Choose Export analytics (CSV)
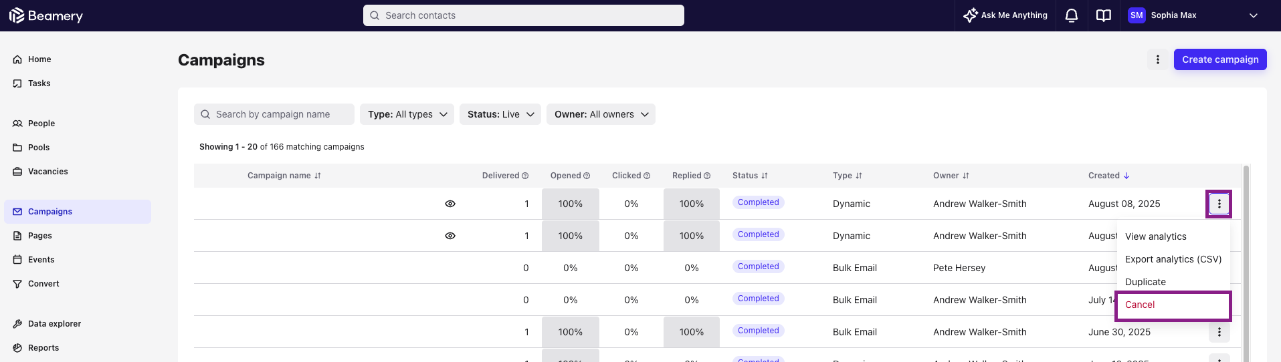Viewport: 1281px width, 362px height. pyautogui.click(x=1173, y=259)
